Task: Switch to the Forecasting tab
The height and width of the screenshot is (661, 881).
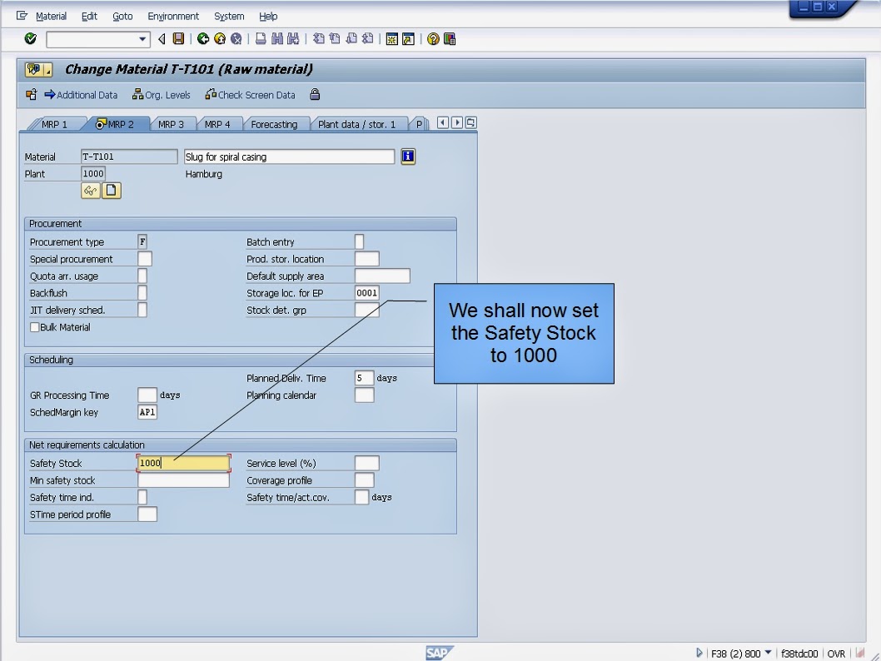Action: point(276,123)
